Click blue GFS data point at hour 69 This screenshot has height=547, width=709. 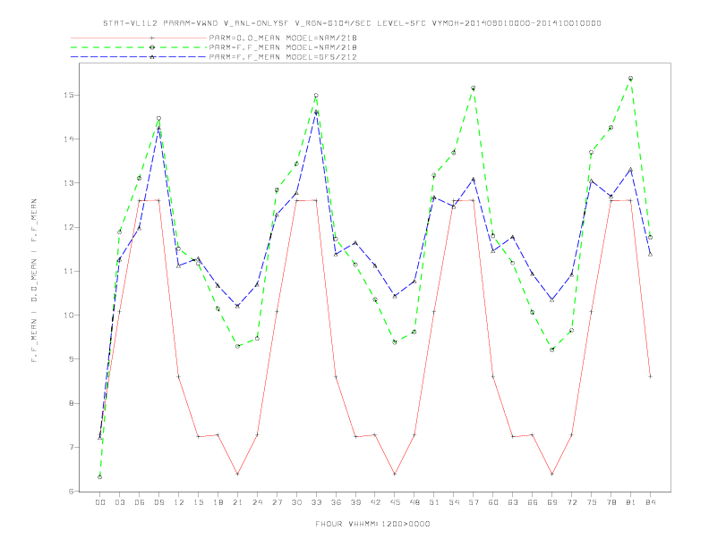tap(552, 299)
